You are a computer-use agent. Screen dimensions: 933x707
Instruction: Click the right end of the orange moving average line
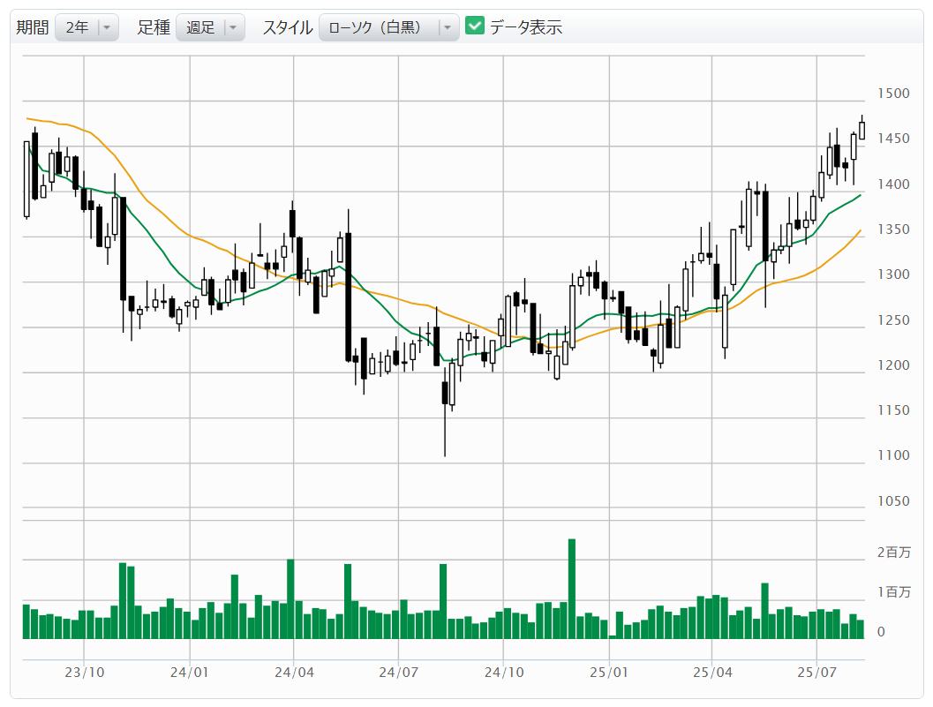[x=861, y=230]
